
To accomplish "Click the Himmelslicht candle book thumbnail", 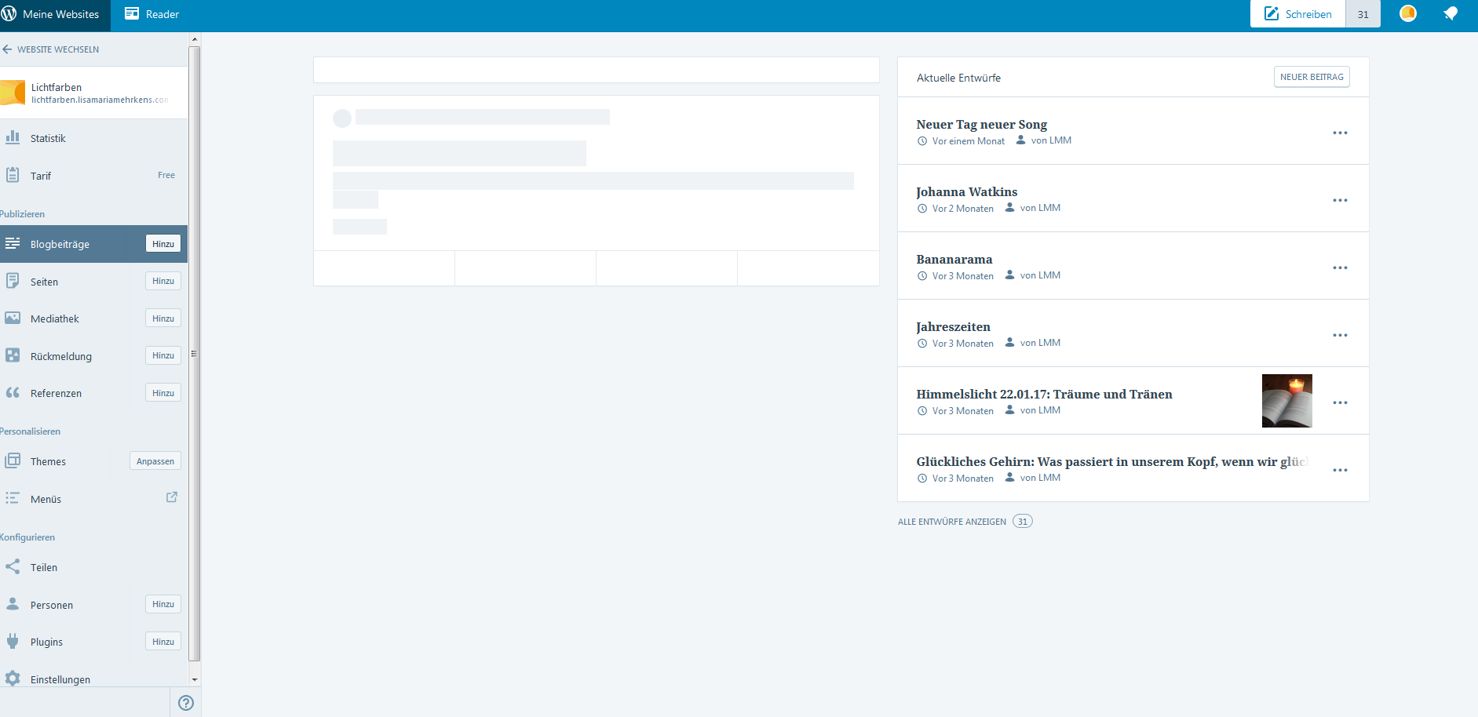I will (x=1287, y=401).
